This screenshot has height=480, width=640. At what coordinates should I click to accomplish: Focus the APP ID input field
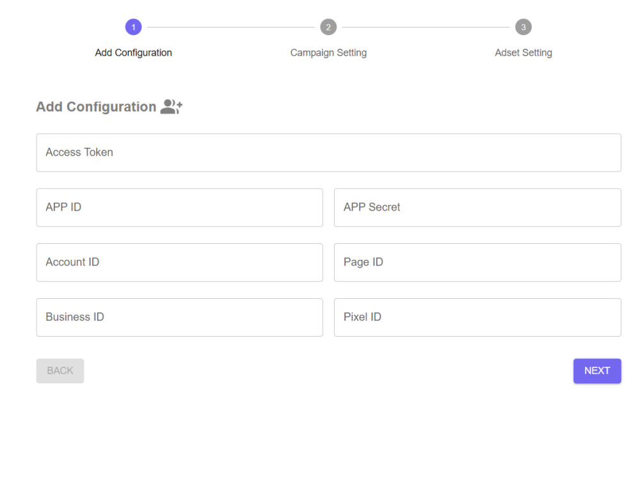tap(180, 207)
